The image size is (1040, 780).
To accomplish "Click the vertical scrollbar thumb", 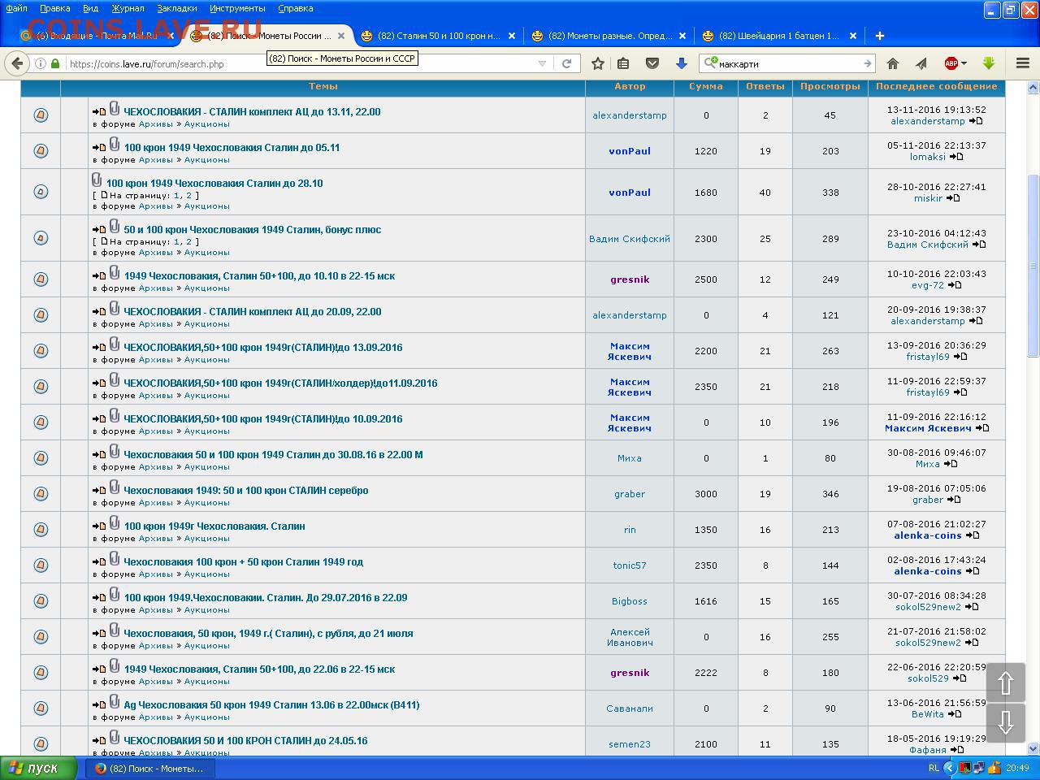I will 1033,265.
